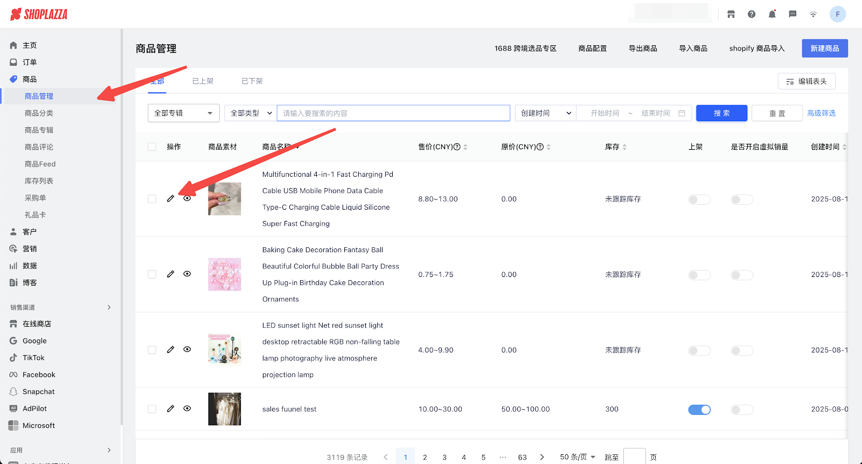Viewport: 862px width, 464px height.
Task: Go to next page arrow
Action: point(542,457)
